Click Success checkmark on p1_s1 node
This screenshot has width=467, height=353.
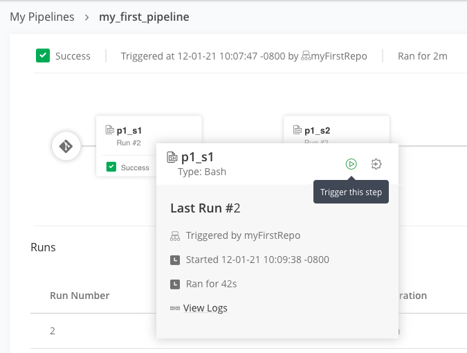(x=111, y=167)
